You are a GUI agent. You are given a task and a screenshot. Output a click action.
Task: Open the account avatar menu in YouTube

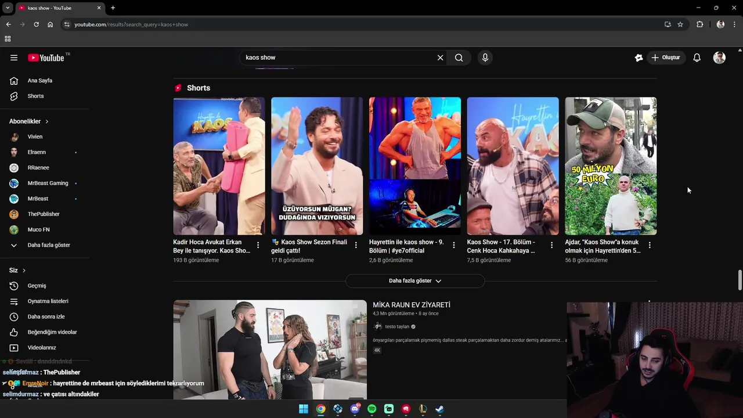coord(719,57)
